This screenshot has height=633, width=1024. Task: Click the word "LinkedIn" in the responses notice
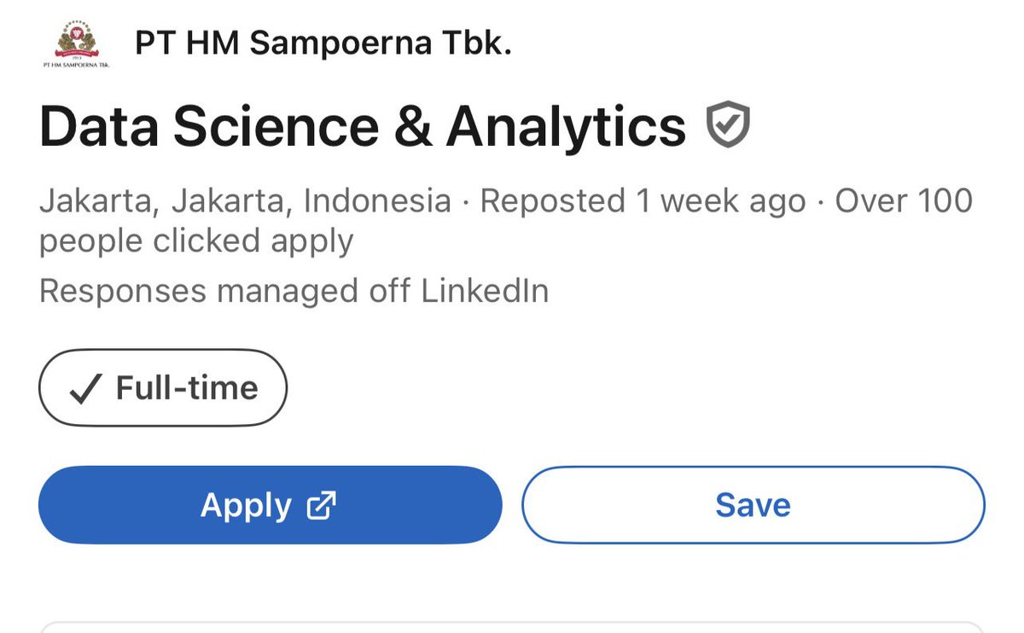[x=485, y=292]
